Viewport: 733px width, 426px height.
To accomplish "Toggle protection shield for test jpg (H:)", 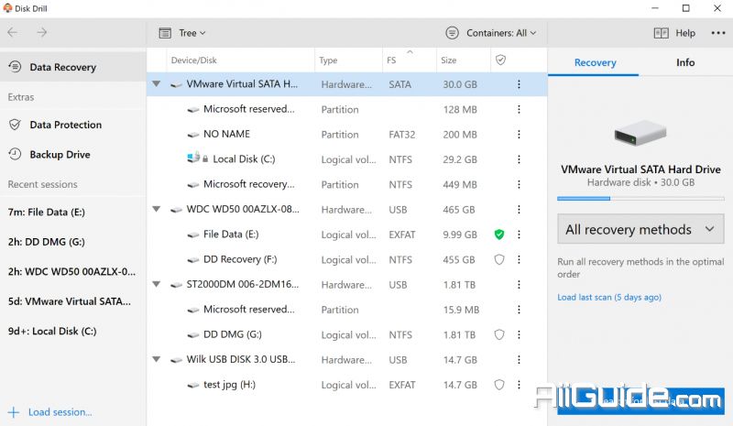I will tap(499, 385).
